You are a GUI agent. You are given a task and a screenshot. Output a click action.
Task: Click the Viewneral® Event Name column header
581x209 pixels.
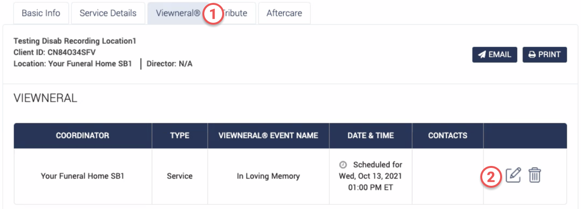tap(268, 135)
